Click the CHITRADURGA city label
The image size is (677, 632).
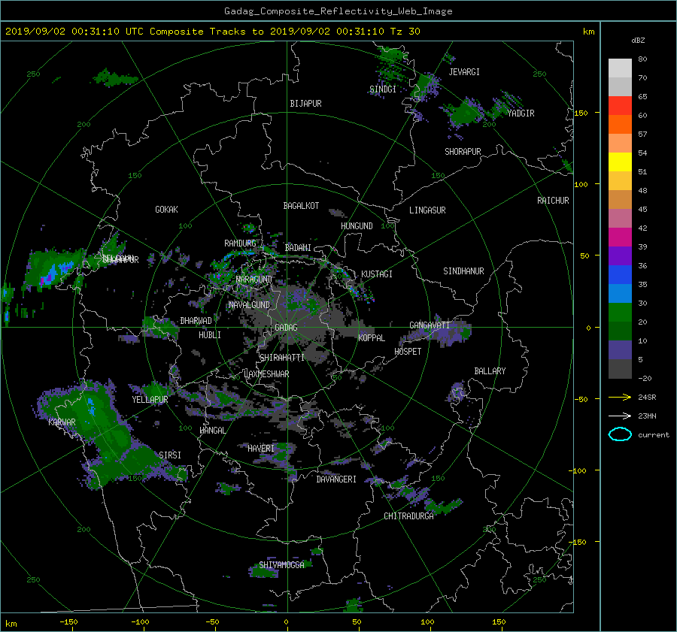coord(409,516)
